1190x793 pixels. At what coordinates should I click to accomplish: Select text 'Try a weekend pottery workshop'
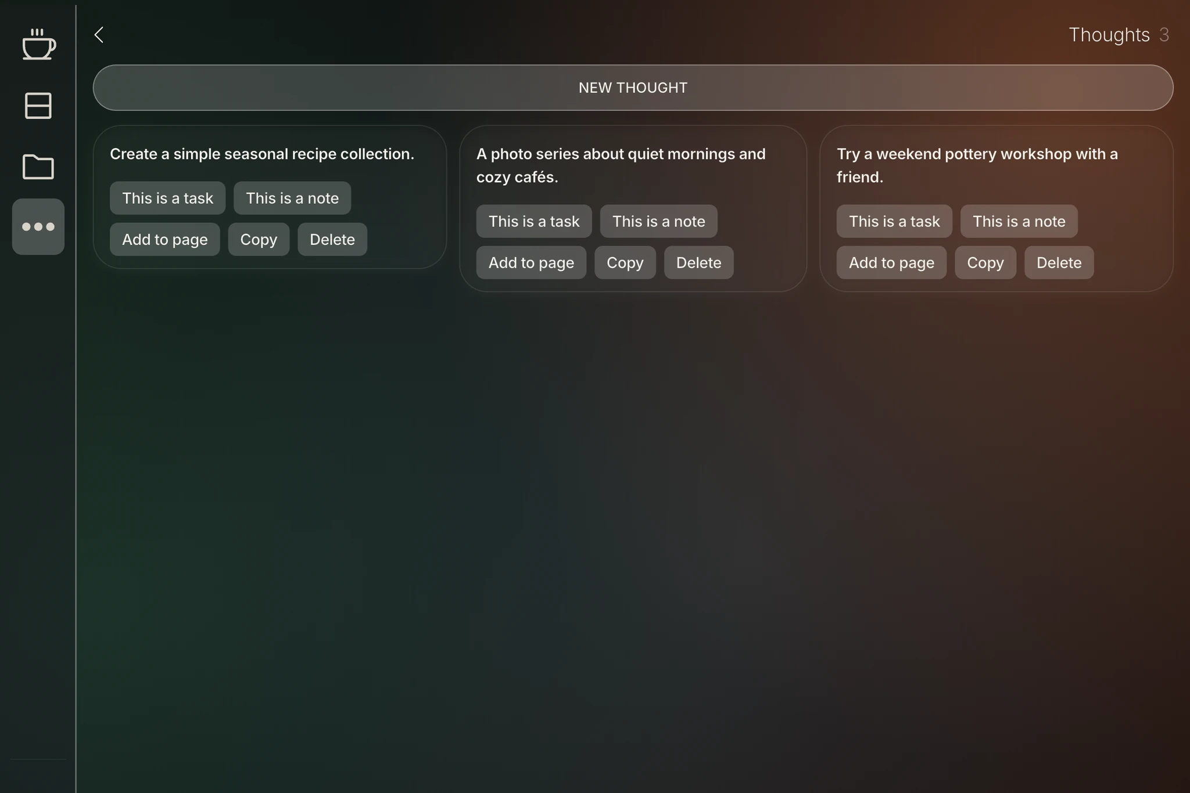click(954, 154)
